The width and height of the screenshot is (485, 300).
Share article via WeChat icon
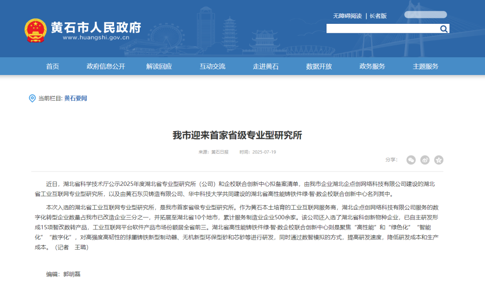(411, 160)
